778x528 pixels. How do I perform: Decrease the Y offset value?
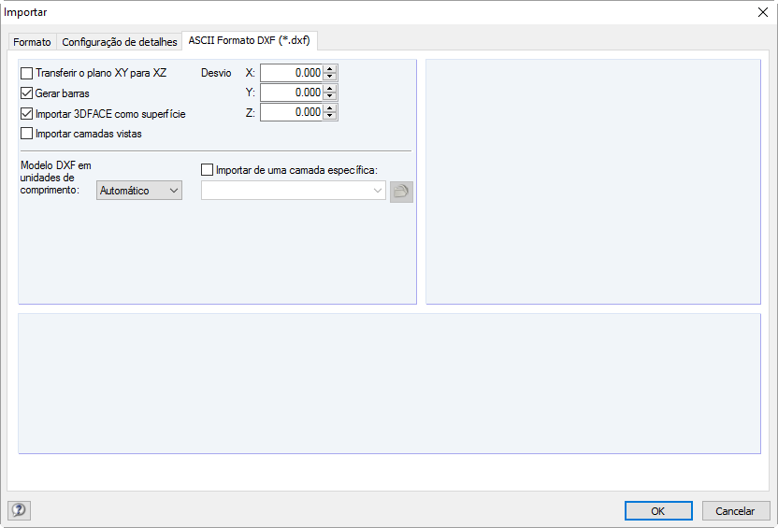[330, 96]
